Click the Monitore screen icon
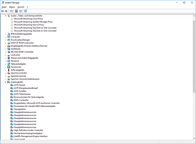 pyautogui.click(x=9, y=61)
